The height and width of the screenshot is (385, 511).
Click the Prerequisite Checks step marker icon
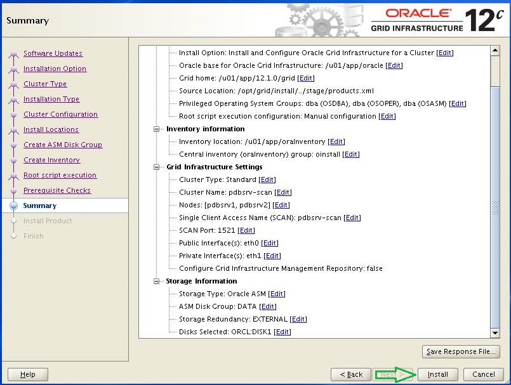tap(14, 190)
